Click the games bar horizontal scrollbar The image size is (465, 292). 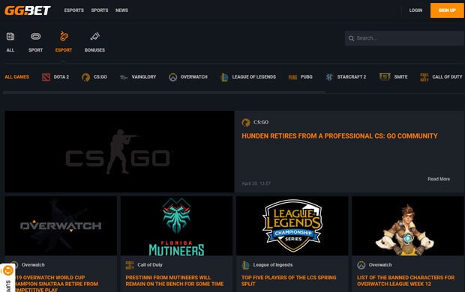(x=164, y=93)
